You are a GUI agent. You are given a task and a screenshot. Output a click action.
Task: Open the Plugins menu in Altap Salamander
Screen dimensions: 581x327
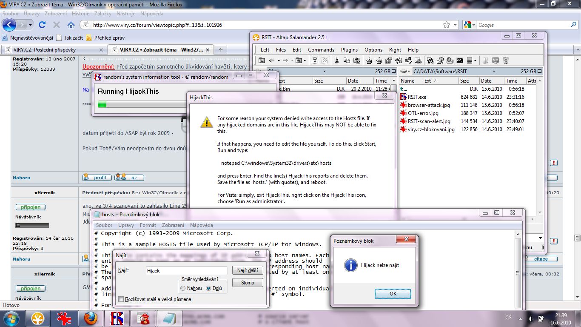(349, 50)
